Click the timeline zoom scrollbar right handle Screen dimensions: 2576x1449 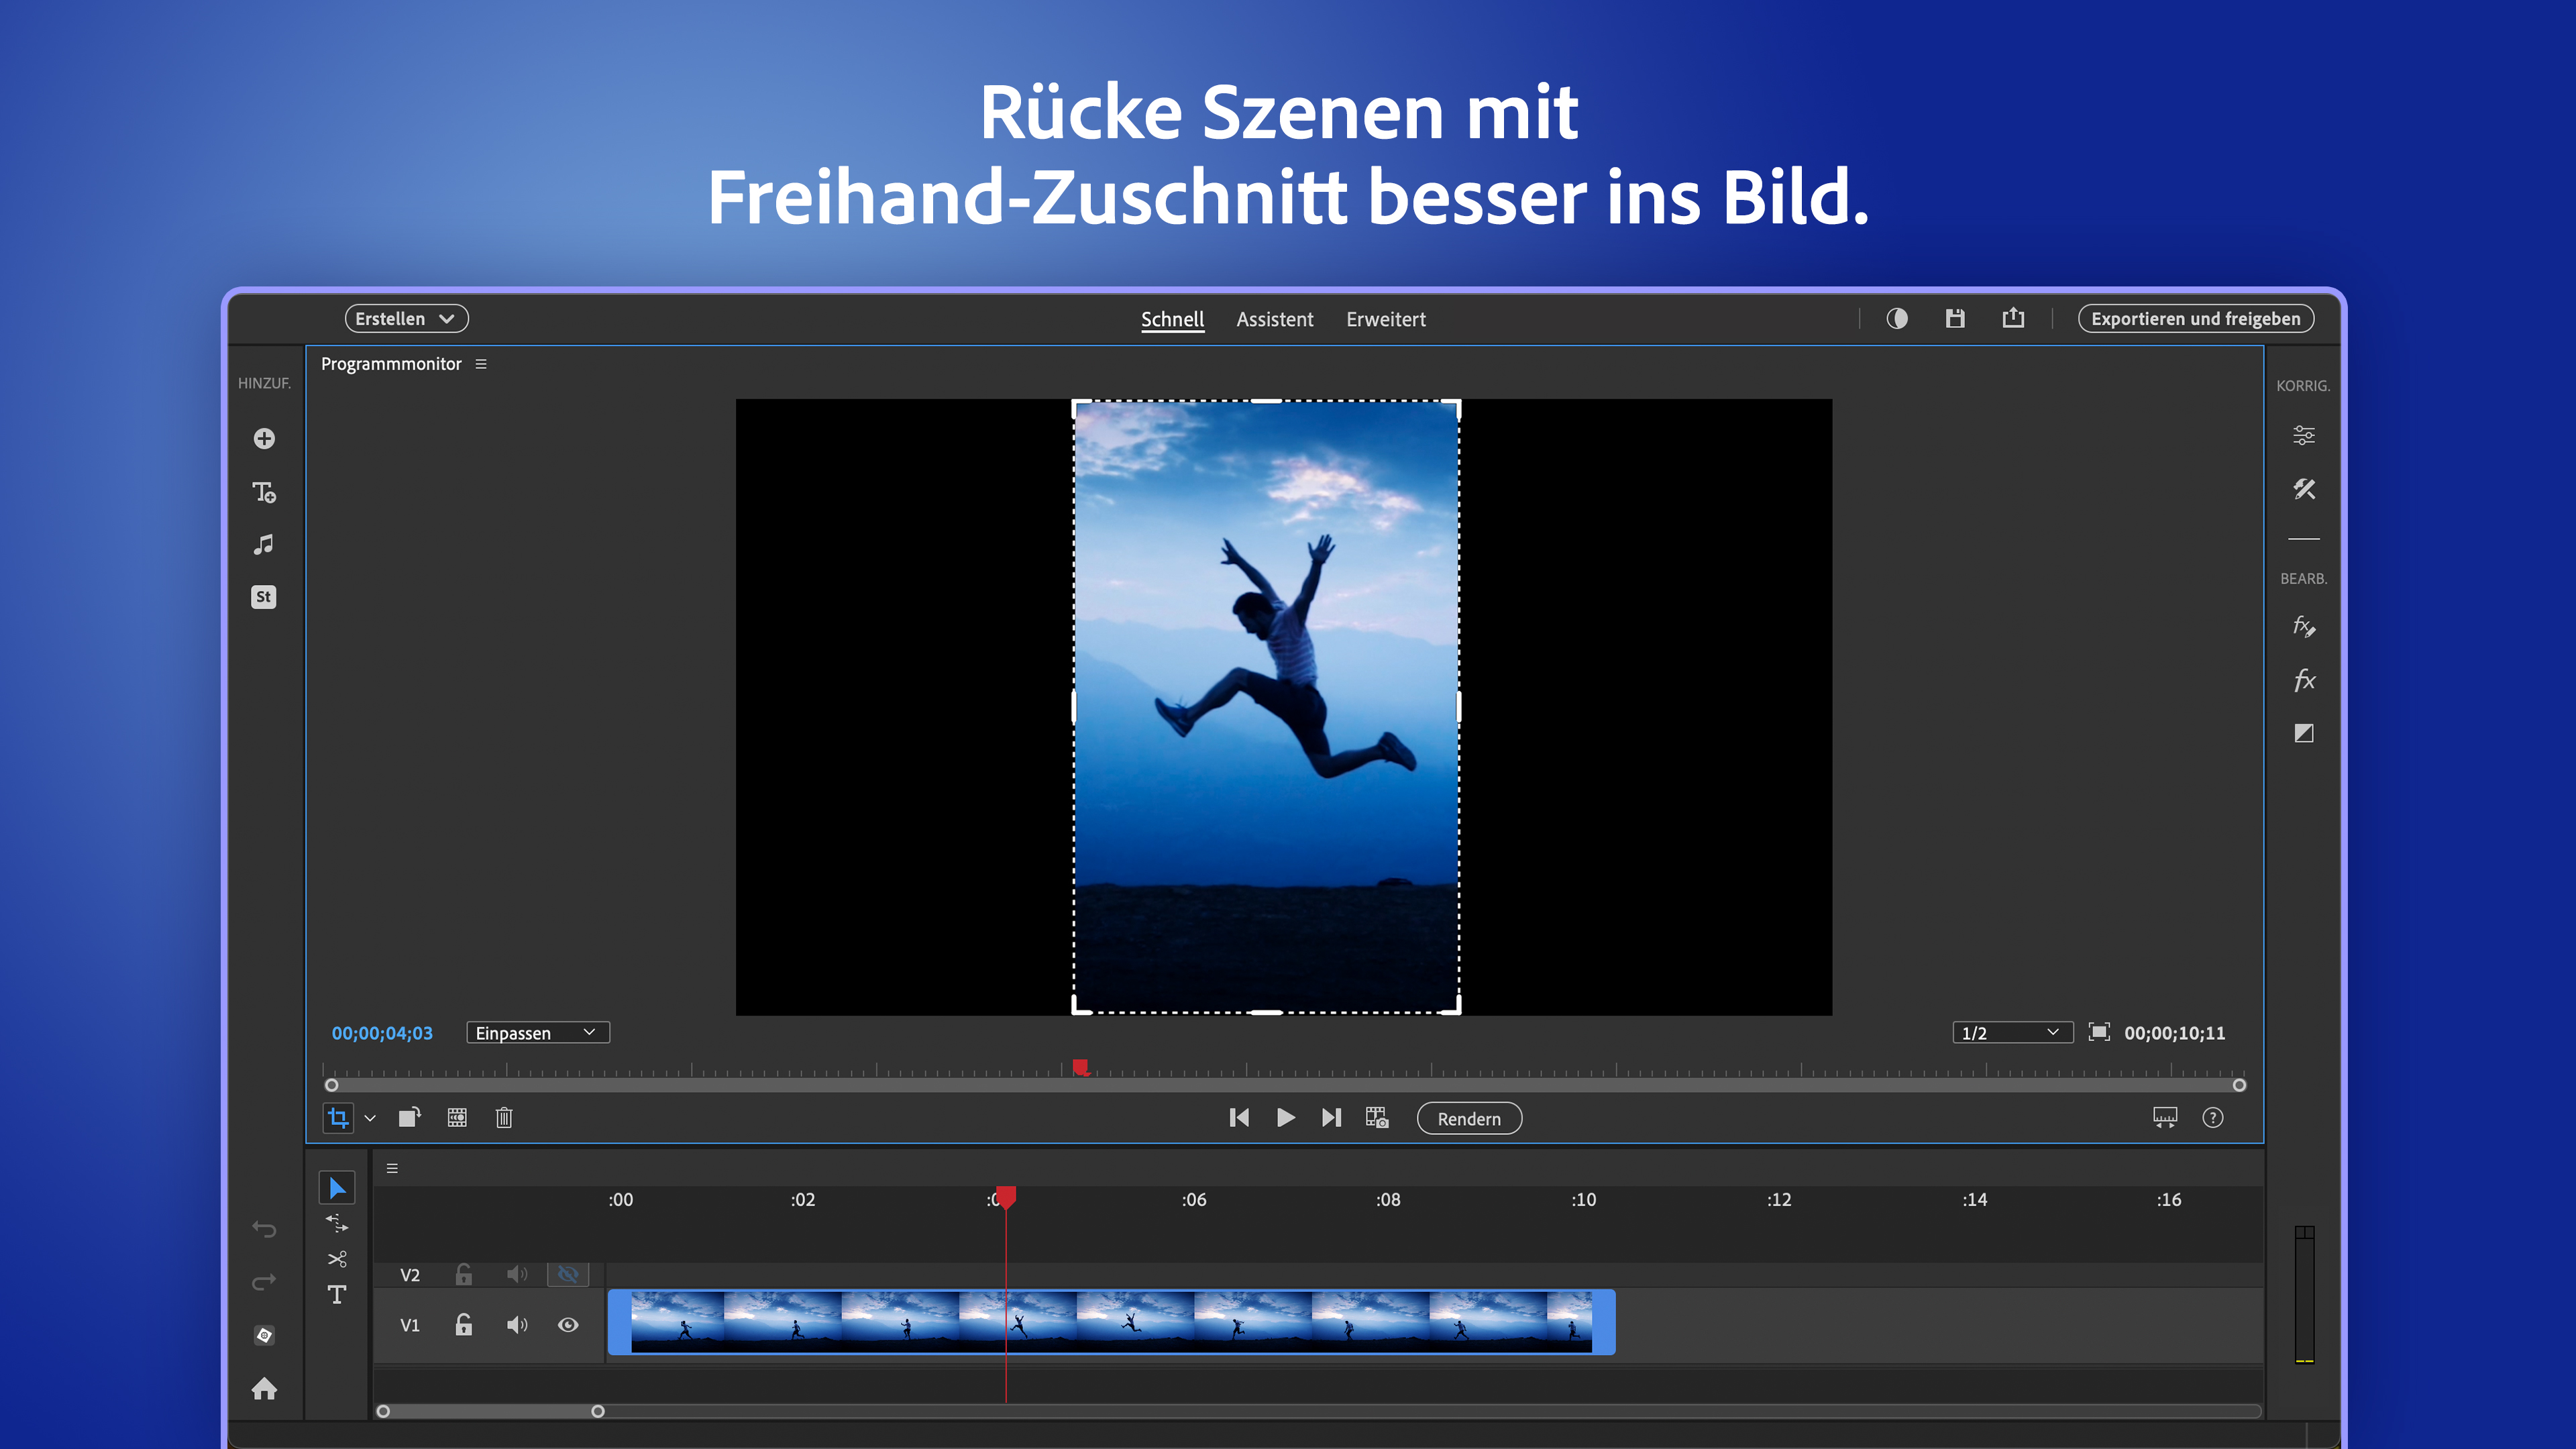(598, 1411)
